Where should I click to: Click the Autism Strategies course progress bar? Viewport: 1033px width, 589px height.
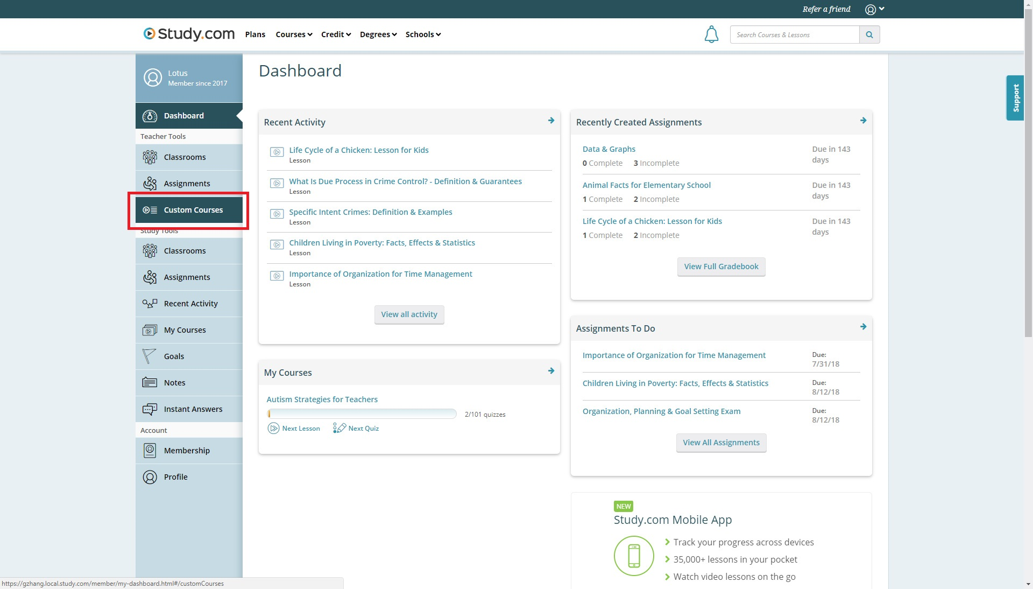(362, 413)
